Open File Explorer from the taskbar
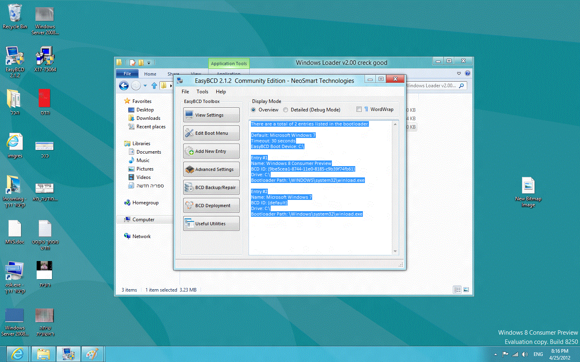The width and height of the screenshot is (580, 362). coord(43,354)
